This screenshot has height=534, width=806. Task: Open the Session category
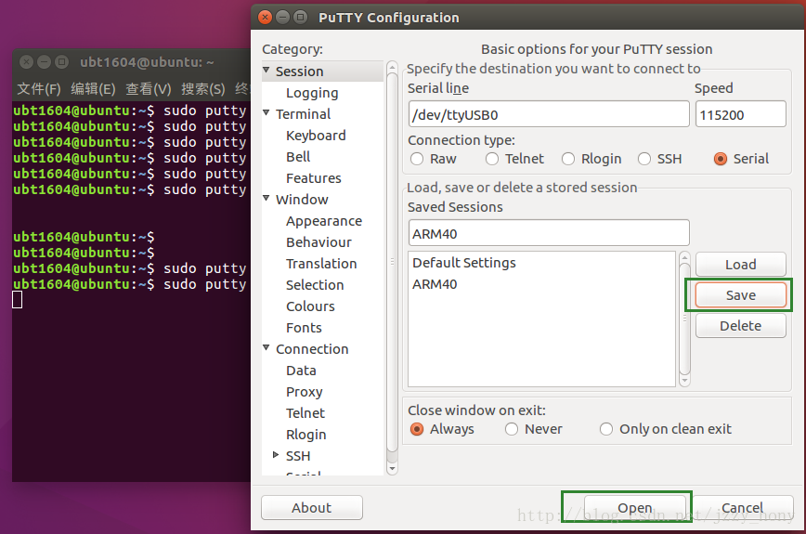pos(300,72)
